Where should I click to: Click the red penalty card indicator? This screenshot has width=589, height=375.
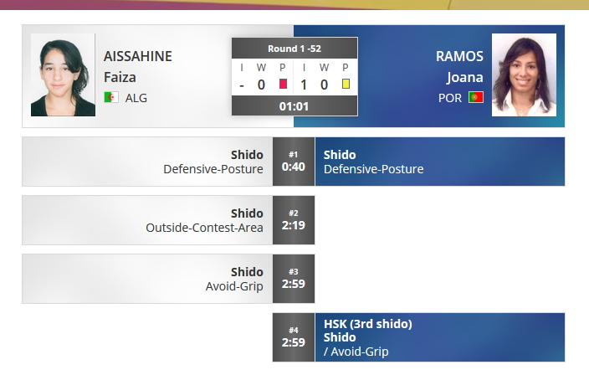coord(283,84)
